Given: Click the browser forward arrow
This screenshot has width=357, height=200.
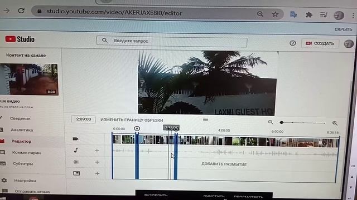Looking at the screenshot, I should point(7,11).
